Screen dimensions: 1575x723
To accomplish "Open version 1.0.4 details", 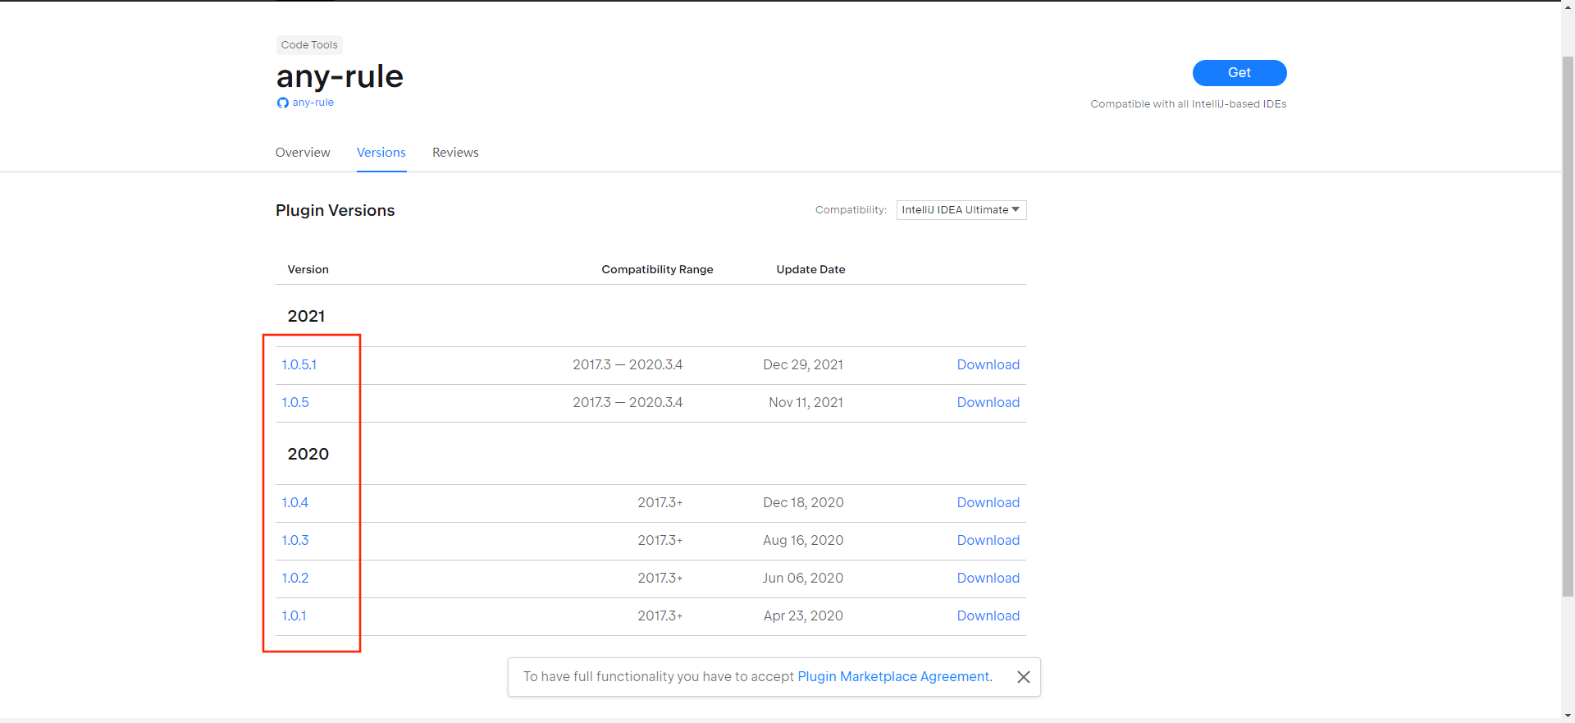I will tap(295, 503).
